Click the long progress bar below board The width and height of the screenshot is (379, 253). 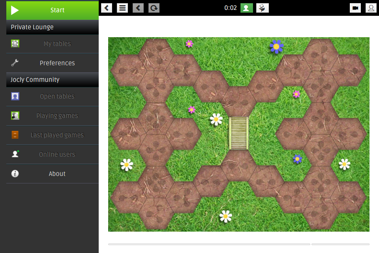[x=209, y=244]
